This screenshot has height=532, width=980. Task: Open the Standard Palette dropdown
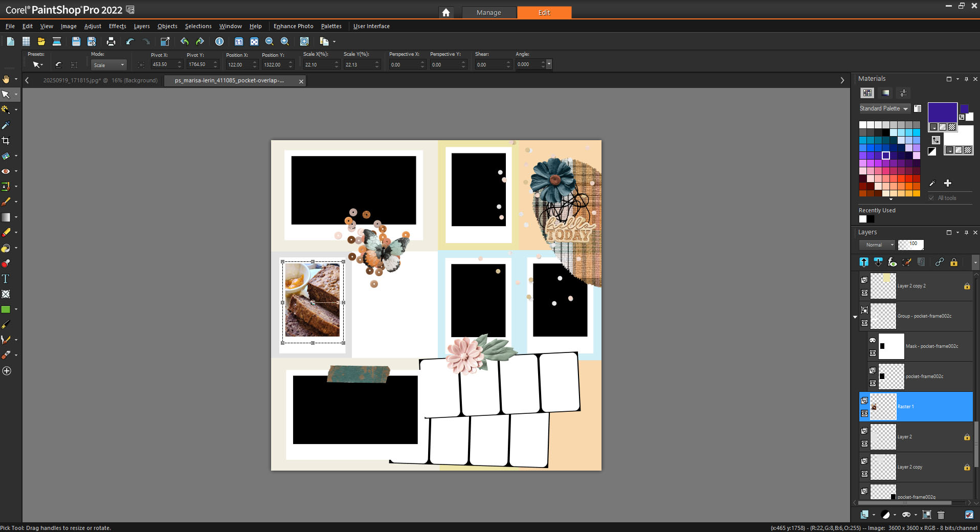[884, 108]
